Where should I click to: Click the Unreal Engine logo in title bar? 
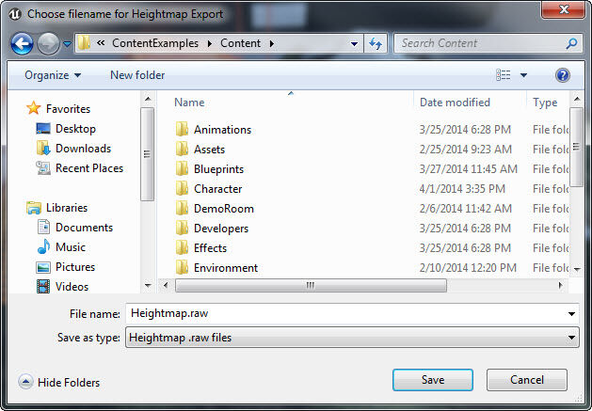click(x=15, y=14)
